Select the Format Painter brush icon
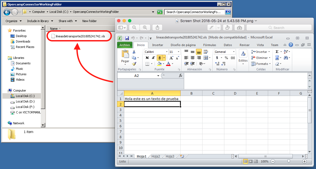Viewport: 316px width, 169px height. 134,64
